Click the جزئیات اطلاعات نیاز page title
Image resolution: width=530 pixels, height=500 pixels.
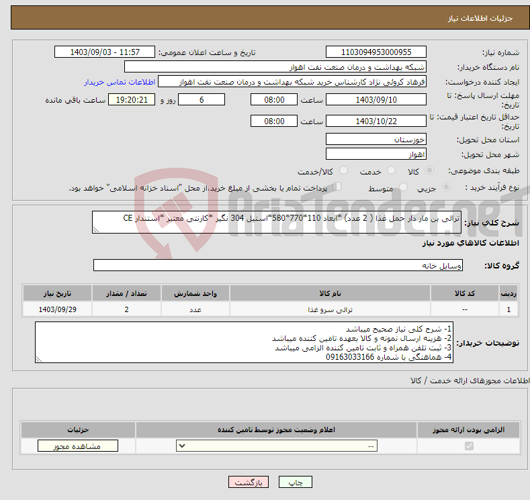tap(480, 18)
